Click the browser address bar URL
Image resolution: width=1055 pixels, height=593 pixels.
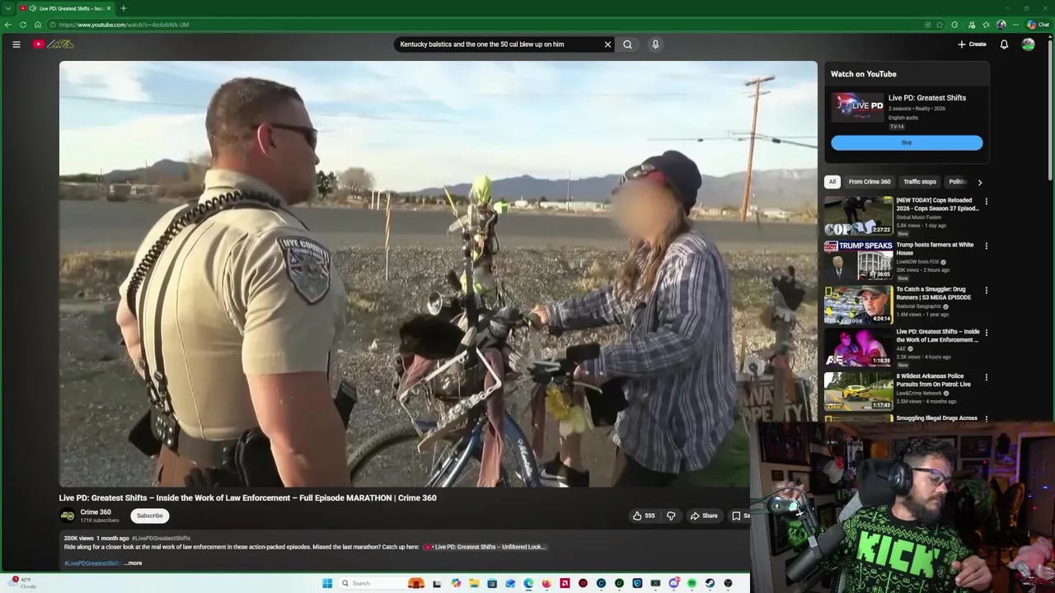tap(124, 25)
